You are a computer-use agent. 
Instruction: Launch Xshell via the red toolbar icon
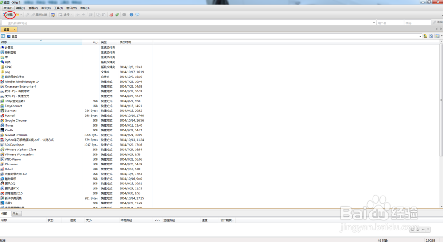click(111, 15)
